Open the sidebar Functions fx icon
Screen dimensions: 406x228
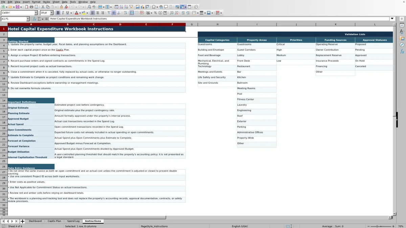coord(402,51)
